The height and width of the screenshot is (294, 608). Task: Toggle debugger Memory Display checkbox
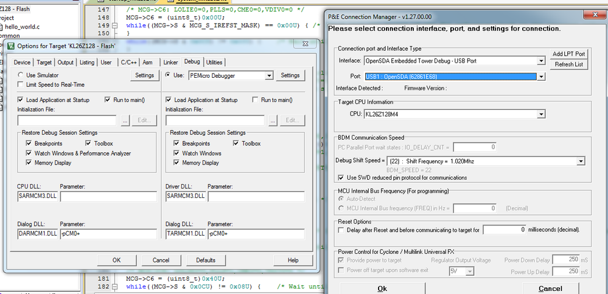176,163
